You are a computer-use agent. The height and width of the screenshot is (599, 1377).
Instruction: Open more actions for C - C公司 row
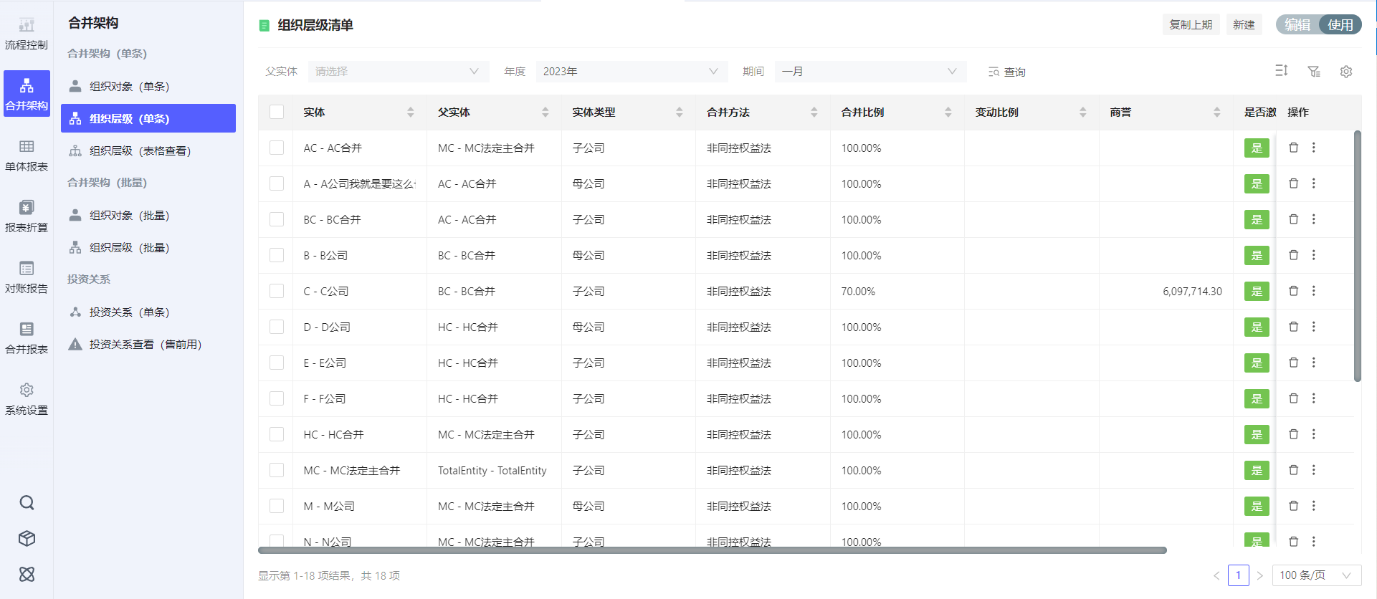click(x=1313, y=291)
